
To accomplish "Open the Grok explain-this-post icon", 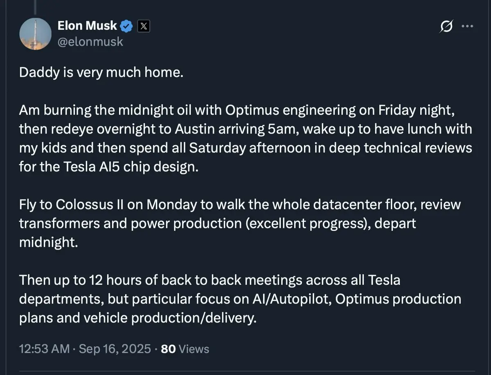I will click(x=447, y=27).
